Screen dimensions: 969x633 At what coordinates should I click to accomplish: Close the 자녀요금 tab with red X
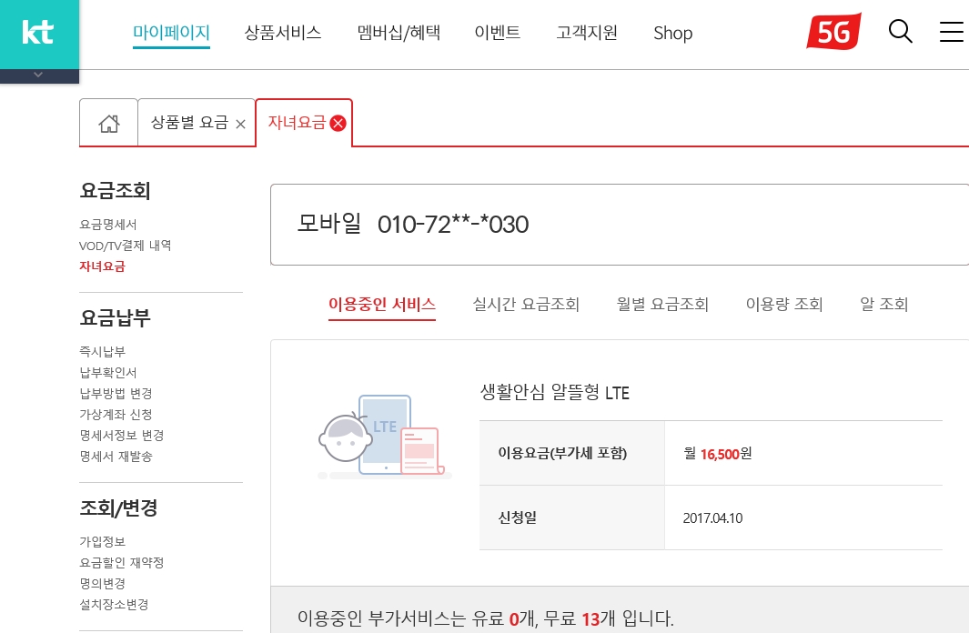point(338,124)
